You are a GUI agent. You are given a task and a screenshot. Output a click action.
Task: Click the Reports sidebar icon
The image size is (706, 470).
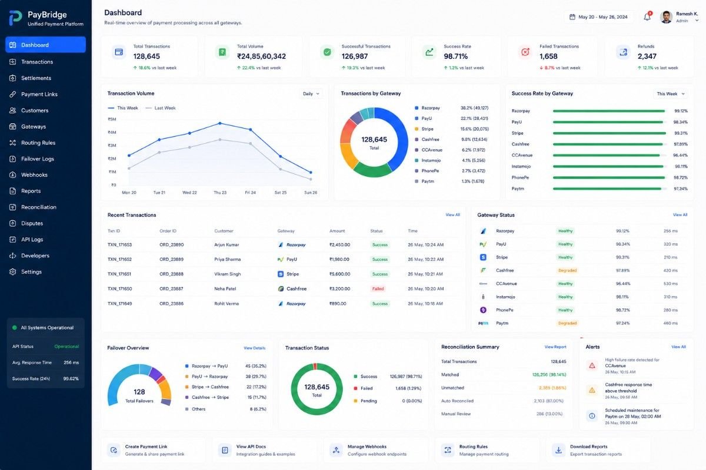click(13, 191)
